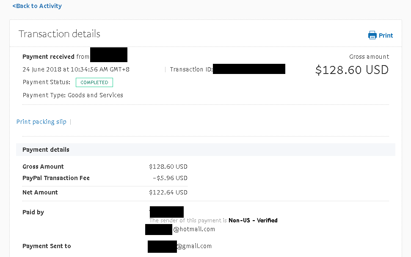Click the Gross Amount row label
The width and height of the screenshot is (411, 257).
click(43, 167)
